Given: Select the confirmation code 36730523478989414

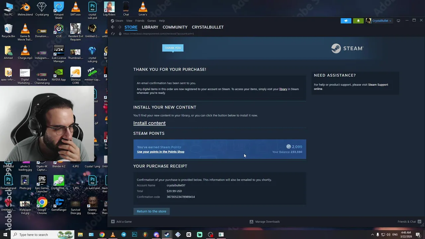Looking at the screenshot, I should 181,197.
